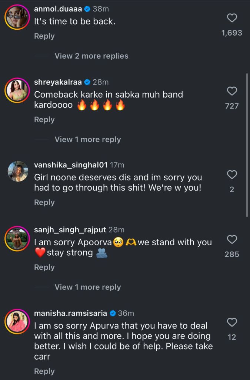
Task: Open shreyakalraa's profile avatar
Action: (x=17, y=90)
